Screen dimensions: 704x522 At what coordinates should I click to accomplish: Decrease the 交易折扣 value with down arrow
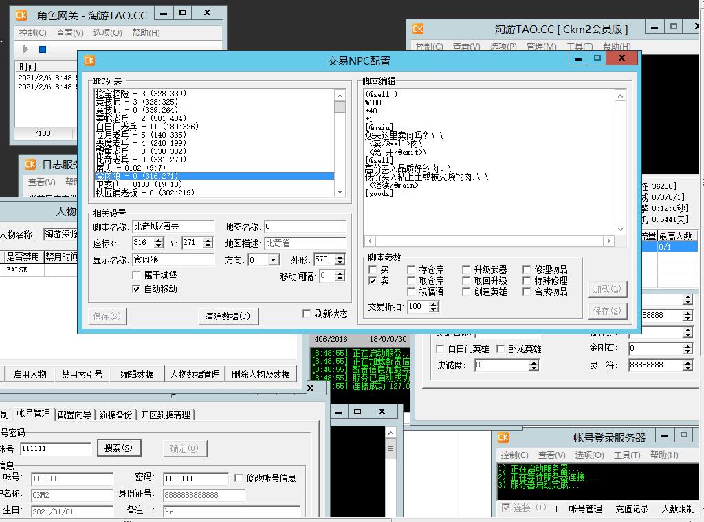433,310
